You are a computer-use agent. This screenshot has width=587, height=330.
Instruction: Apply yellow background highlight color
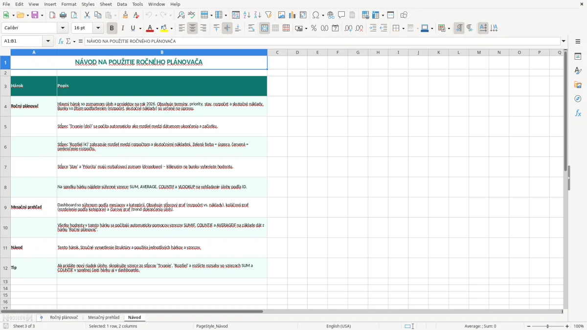point(164,28)
